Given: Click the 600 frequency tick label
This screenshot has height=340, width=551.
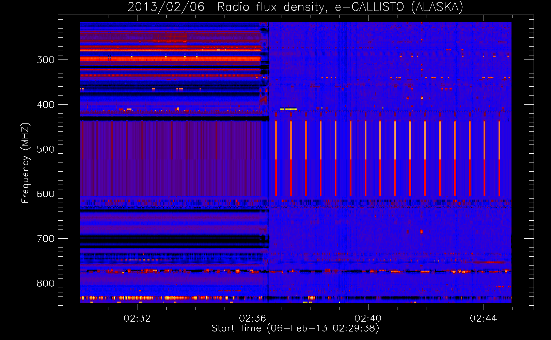Looking at the screenshot, I should tap(46, 194).
